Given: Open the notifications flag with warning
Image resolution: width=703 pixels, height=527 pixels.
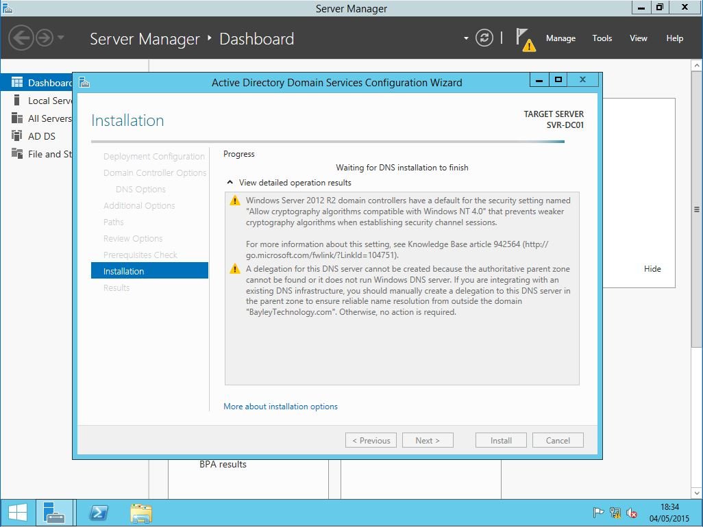Looking at the screenshot, I should click(525, 40).
